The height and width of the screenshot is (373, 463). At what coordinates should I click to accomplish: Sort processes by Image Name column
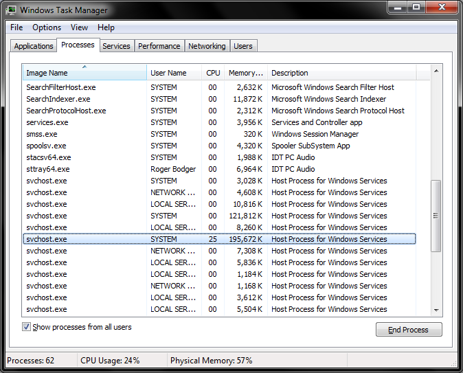[47, 73]
